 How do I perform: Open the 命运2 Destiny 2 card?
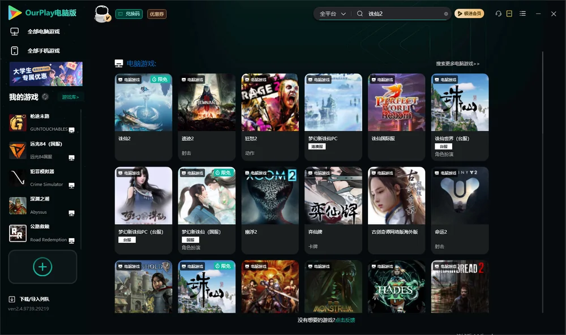[x=460, y=211]
